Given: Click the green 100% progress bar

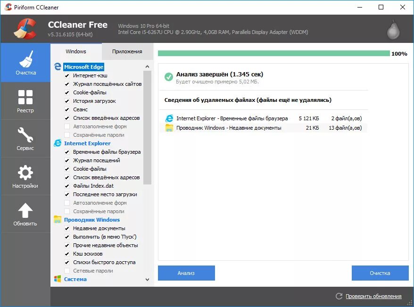Looking at the screenshot, I should 274,54.
